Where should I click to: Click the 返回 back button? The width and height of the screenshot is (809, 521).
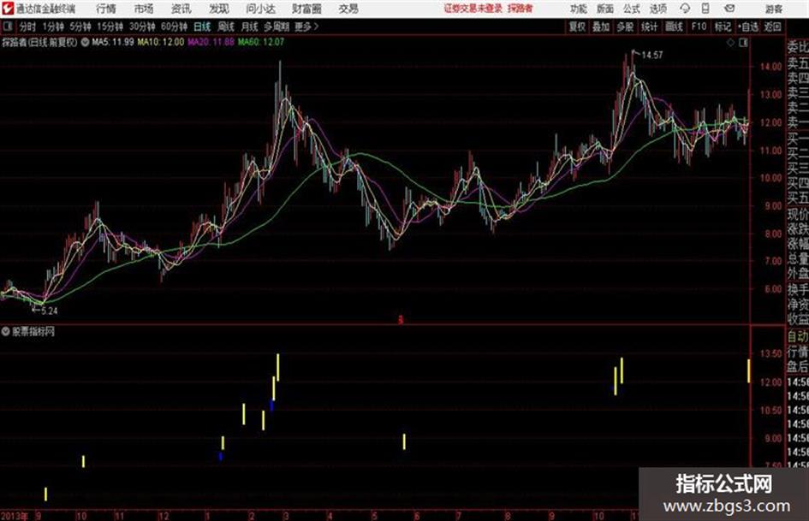click(x=773, y=27)
